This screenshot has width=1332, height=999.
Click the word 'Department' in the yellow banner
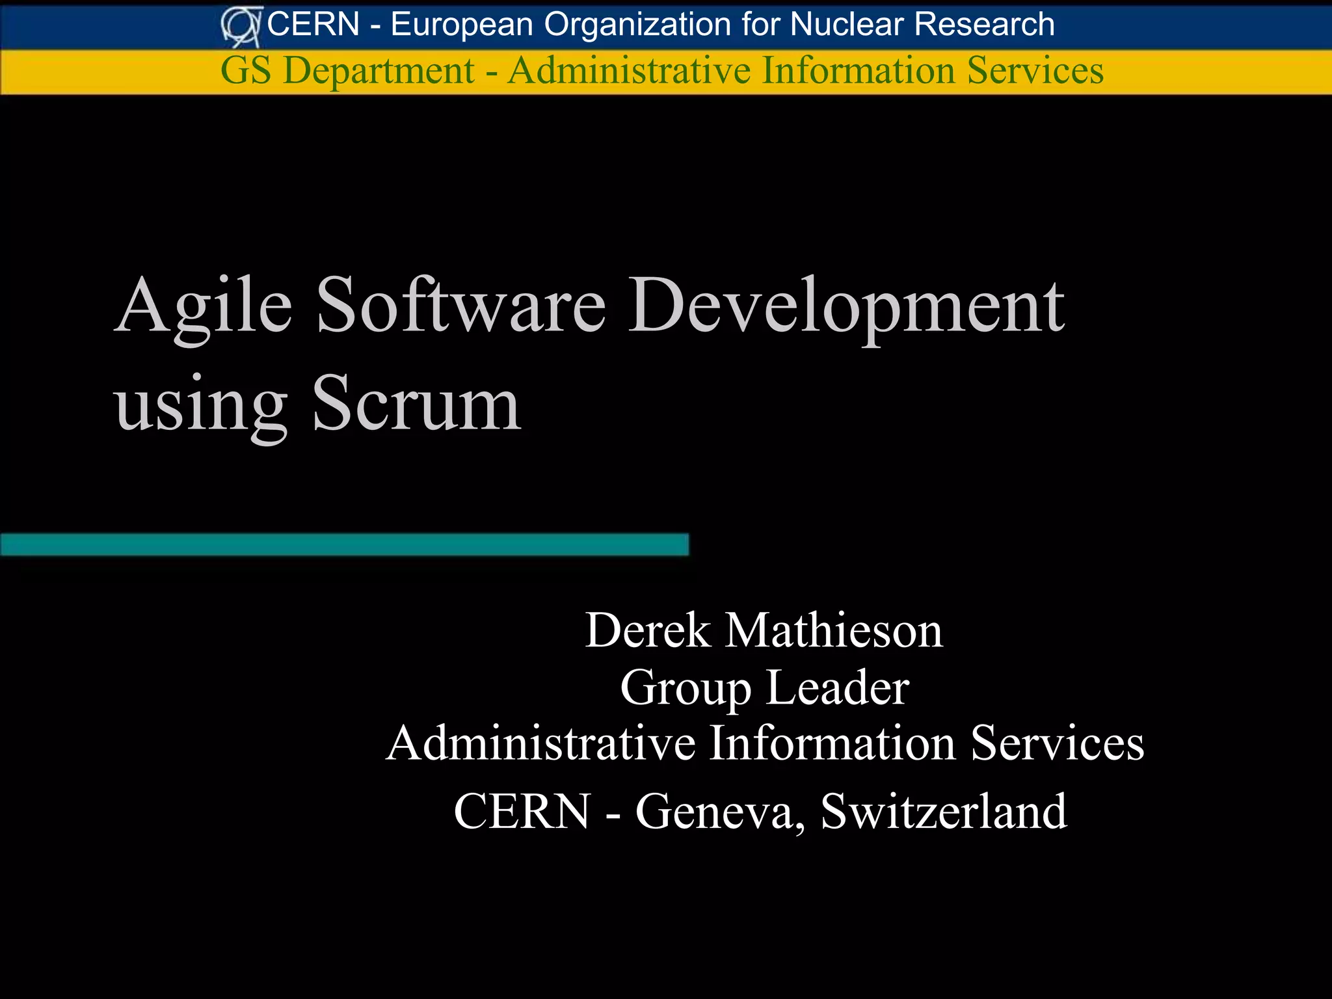(379, 70)
